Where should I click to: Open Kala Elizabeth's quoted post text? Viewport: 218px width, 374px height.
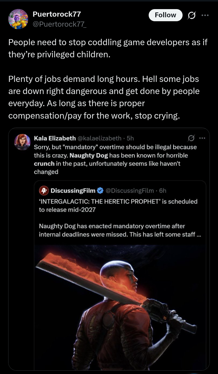[115, 159]
